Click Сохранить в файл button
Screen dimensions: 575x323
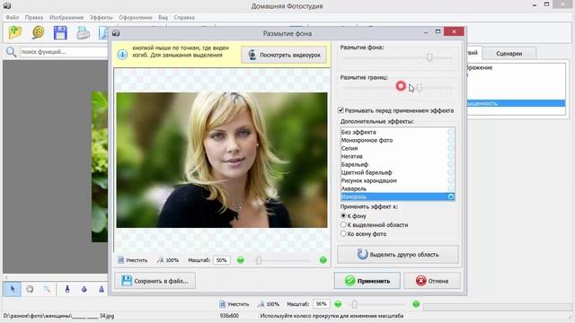click(x=155, y=281)
